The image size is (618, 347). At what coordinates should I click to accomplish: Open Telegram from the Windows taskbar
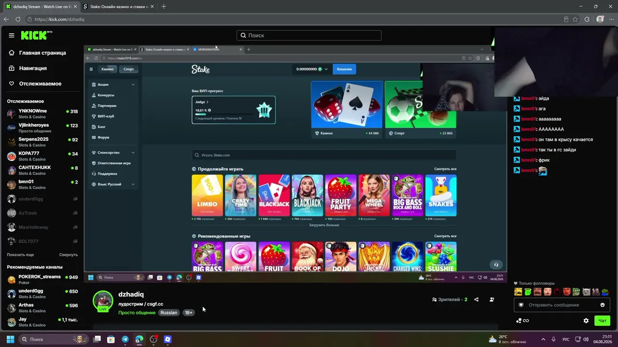coord(125,339)
